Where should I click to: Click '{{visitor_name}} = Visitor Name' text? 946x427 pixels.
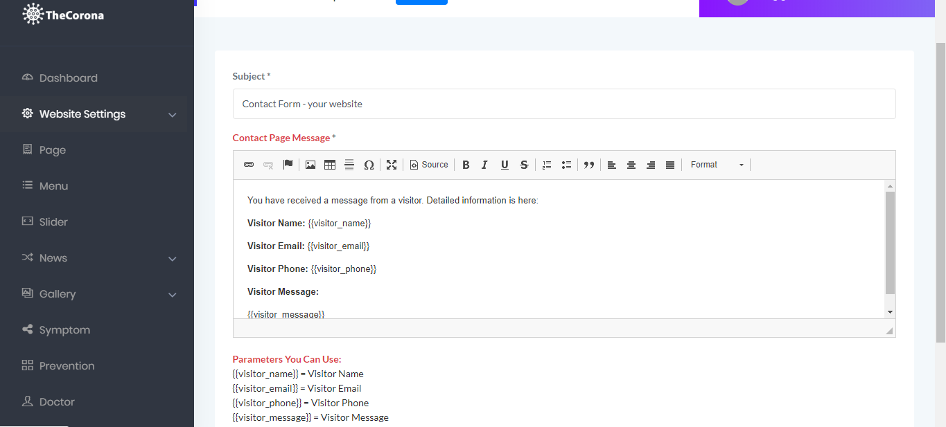298,374
